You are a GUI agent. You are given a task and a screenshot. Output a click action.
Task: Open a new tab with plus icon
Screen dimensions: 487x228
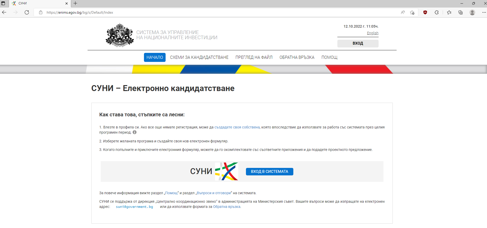[x=75, y=3]
